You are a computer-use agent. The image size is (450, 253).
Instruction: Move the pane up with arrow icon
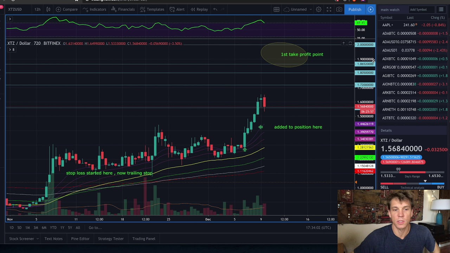[x=343, y=43]
